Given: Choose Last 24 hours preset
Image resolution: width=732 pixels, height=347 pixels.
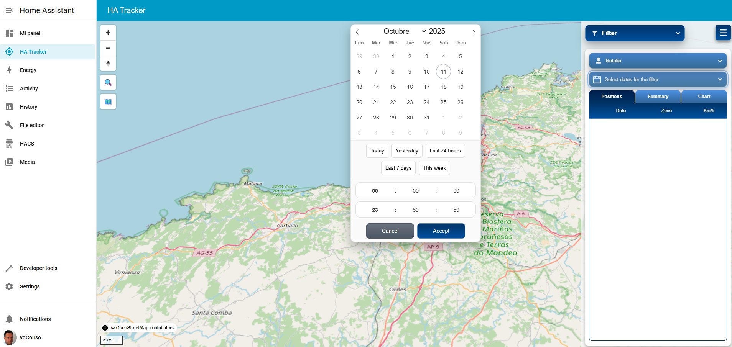Looking at the screenshot, I should [x=445, y=151].
